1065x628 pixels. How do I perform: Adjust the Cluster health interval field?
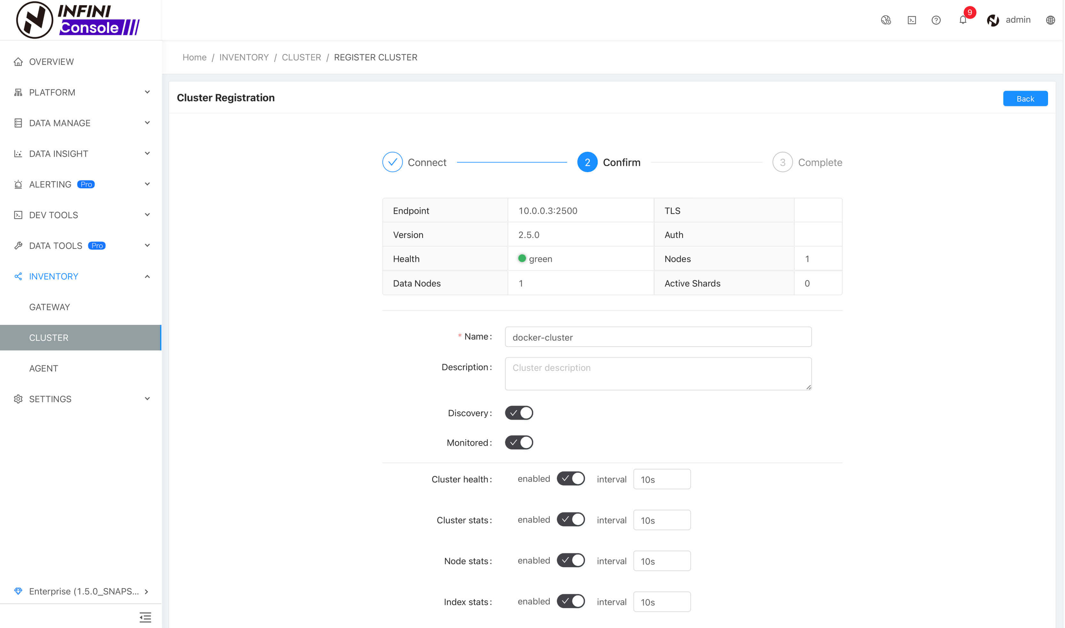(x=661, y=479)
